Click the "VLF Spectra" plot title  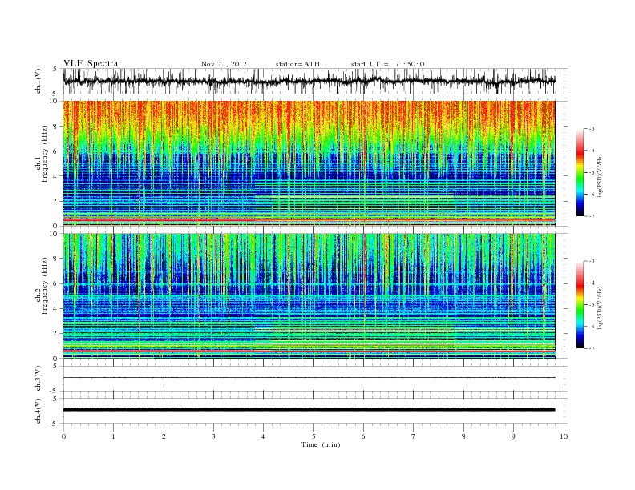[x=91, y=63]
